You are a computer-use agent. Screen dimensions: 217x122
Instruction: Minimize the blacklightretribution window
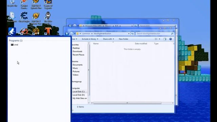point(160,28)
